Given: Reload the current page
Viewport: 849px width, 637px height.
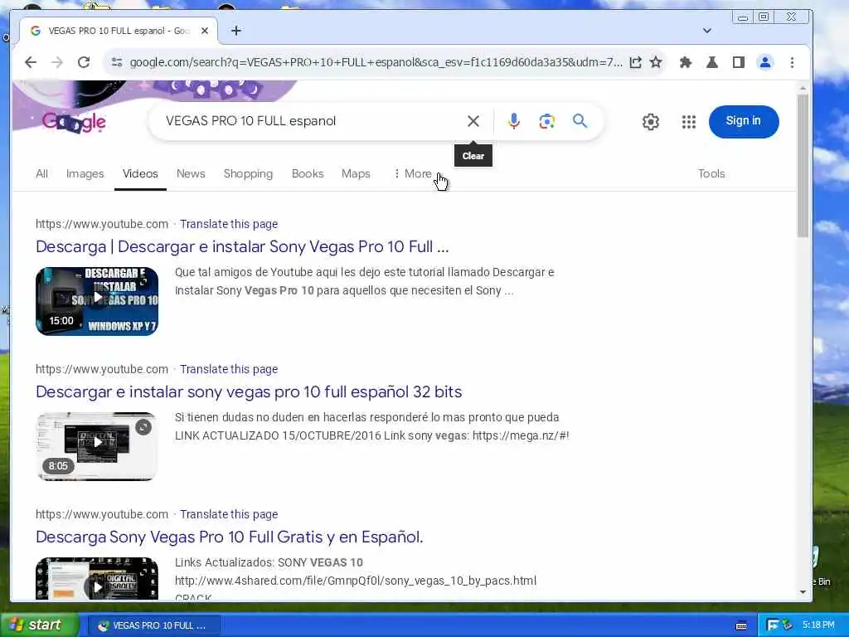Looking at the screenshot, I should coord(84,62).
